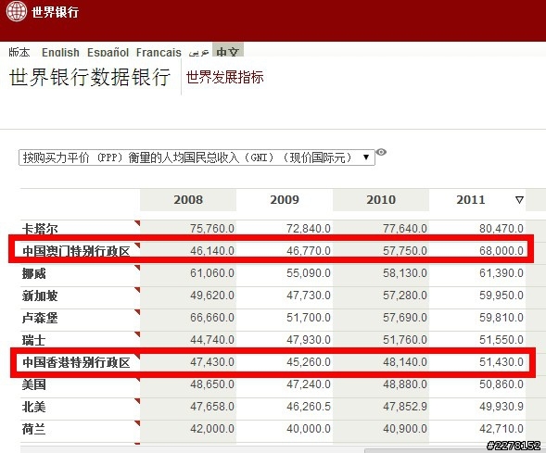Image resolution: width=546 pixels, height=453 pixels.
Task: Click the 47,852.9 cell for 北美 2010
Action: (405, 407)
